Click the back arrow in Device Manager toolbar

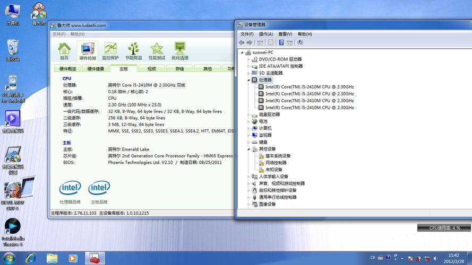coord(242,42)
